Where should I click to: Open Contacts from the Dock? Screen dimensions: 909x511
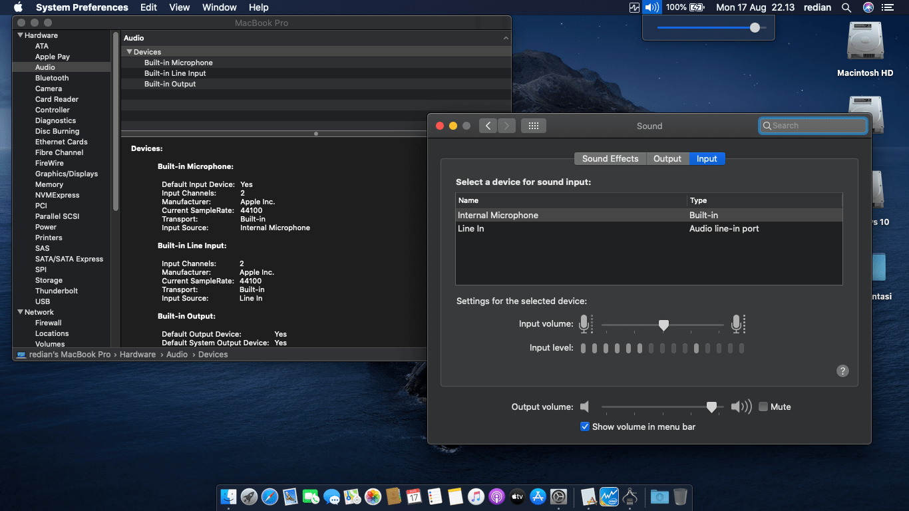(x=393, y=496)
